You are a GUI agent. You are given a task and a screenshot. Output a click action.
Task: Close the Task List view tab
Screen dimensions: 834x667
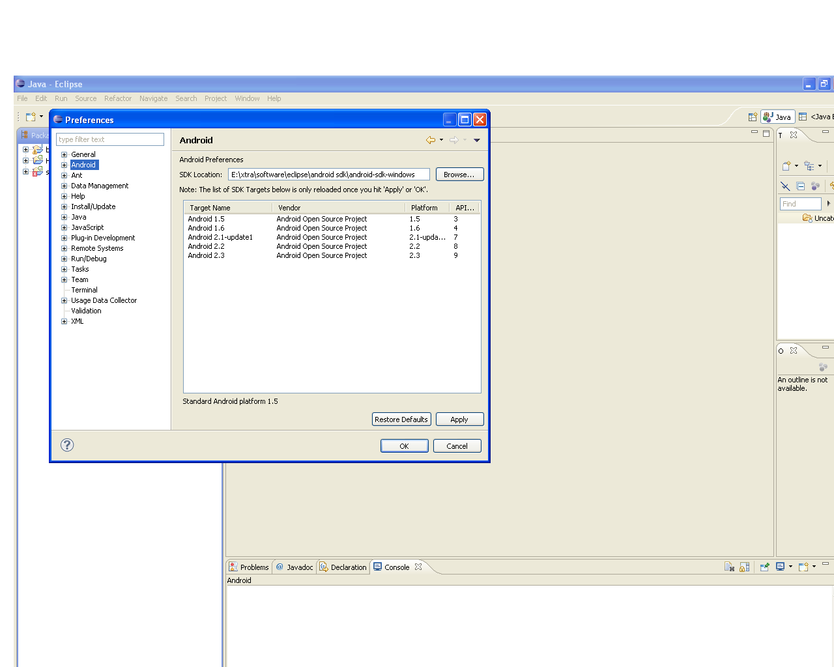(x=794, y=135)
